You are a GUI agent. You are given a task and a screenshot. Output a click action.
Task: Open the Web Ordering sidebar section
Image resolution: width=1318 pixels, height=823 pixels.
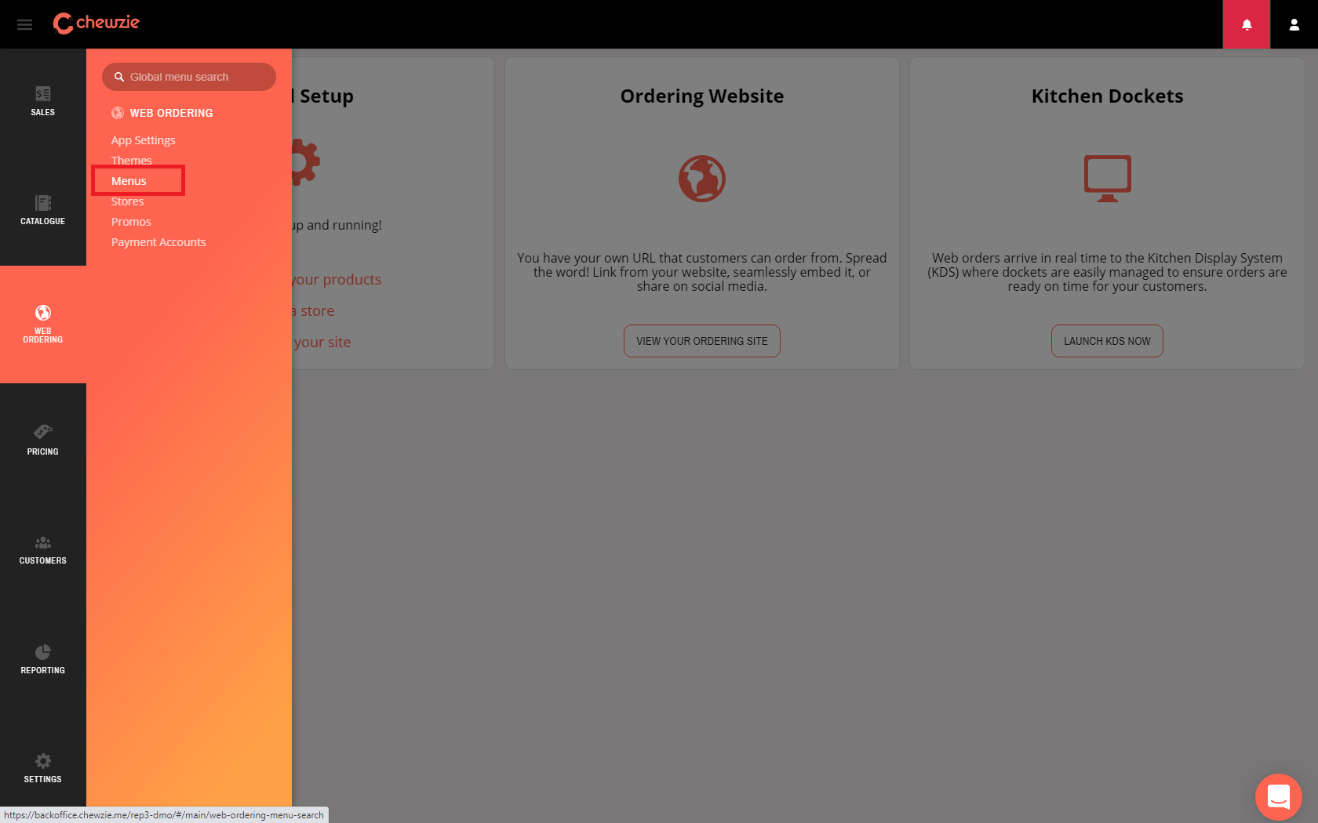(x=43, y=324)
